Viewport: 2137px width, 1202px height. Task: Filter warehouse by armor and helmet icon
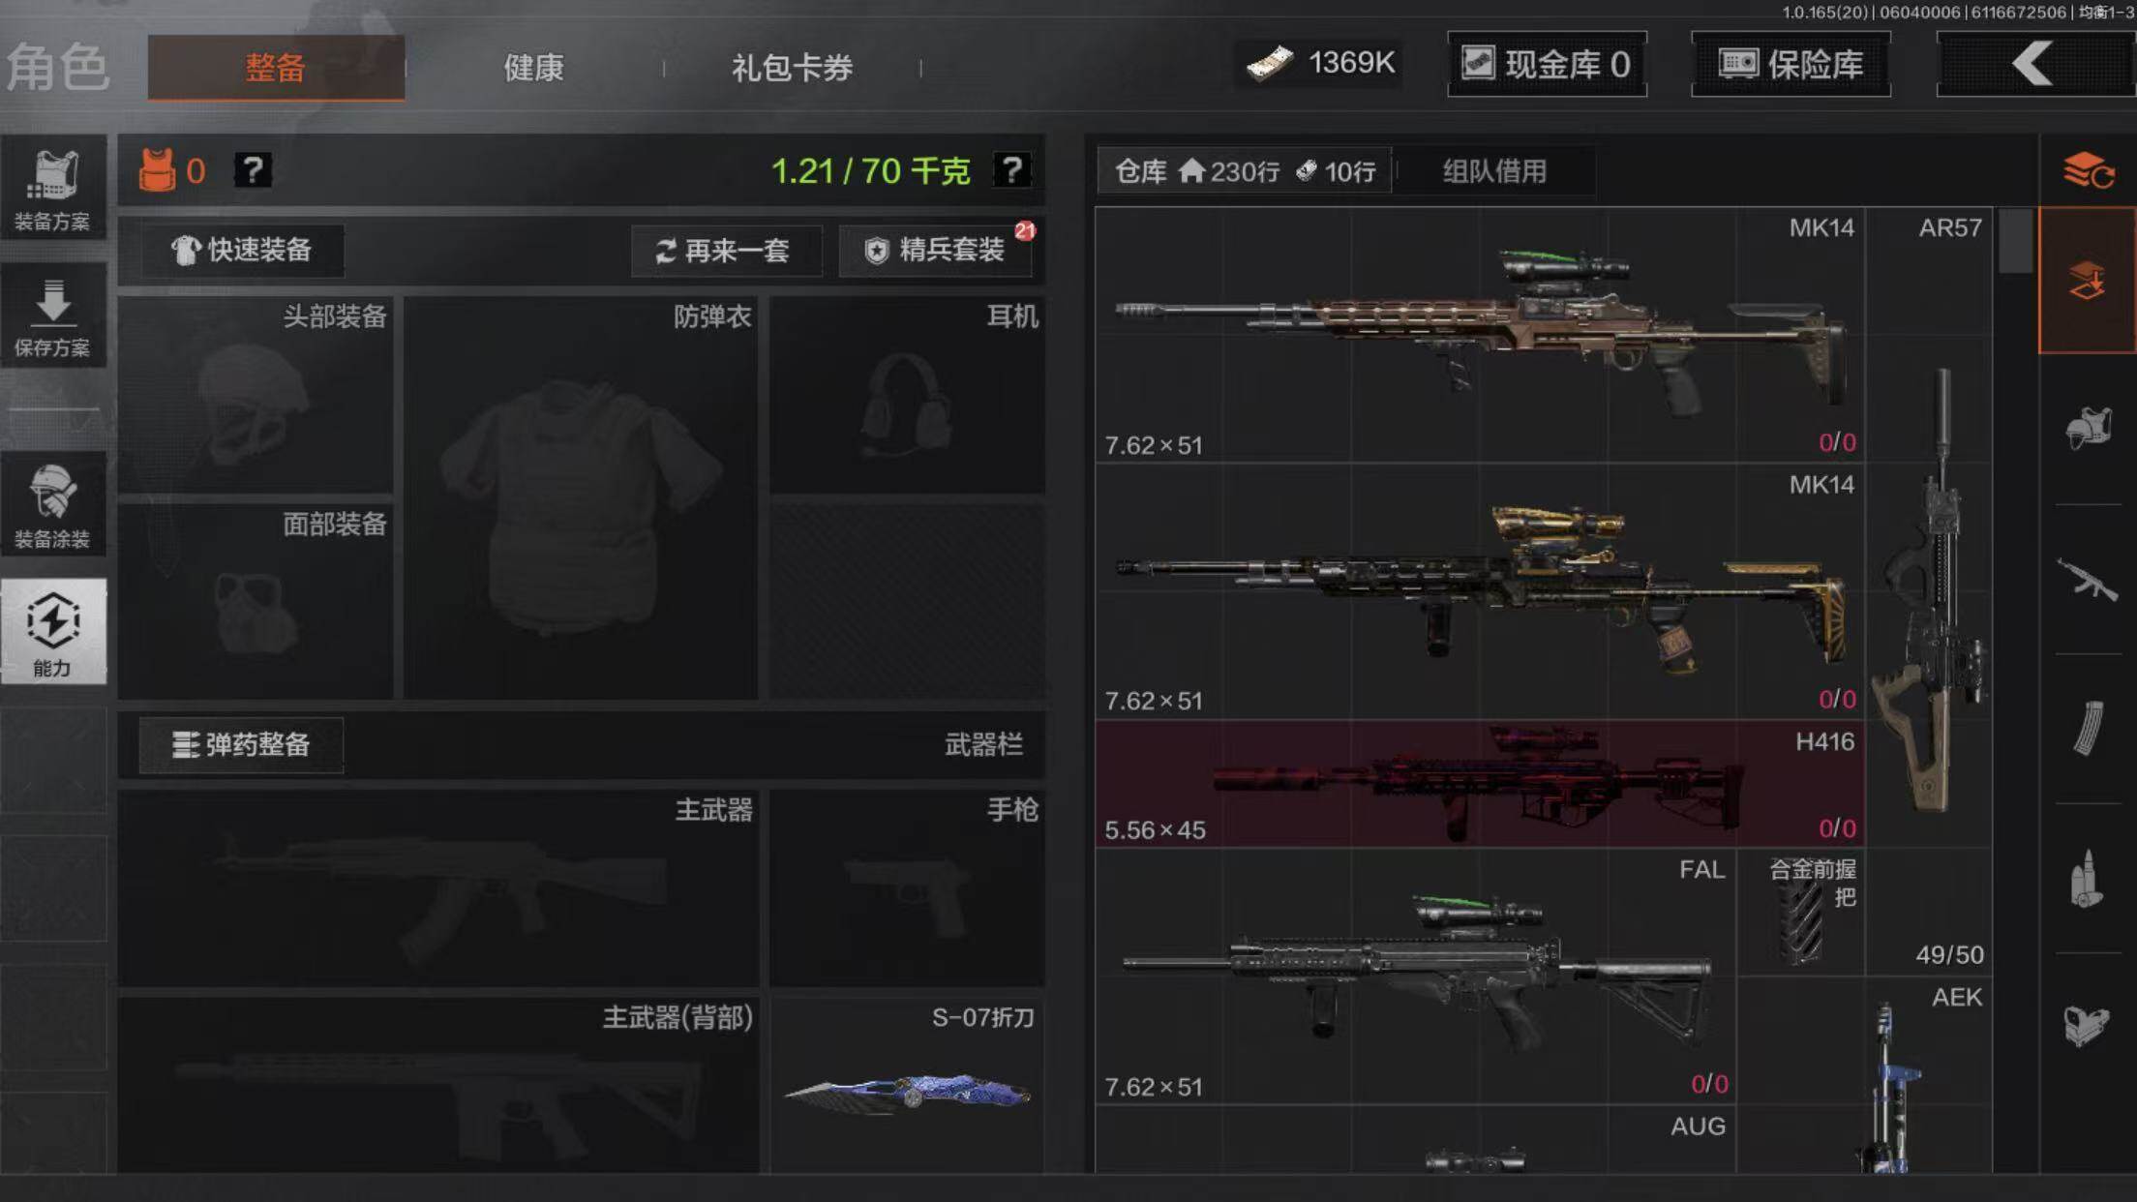(2088, 429)
